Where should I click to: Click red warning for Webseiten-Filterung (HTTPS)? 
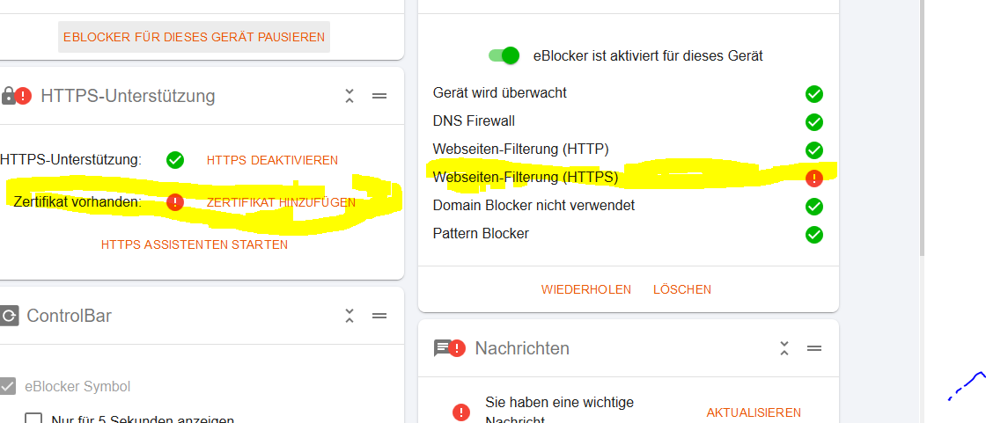814,179
